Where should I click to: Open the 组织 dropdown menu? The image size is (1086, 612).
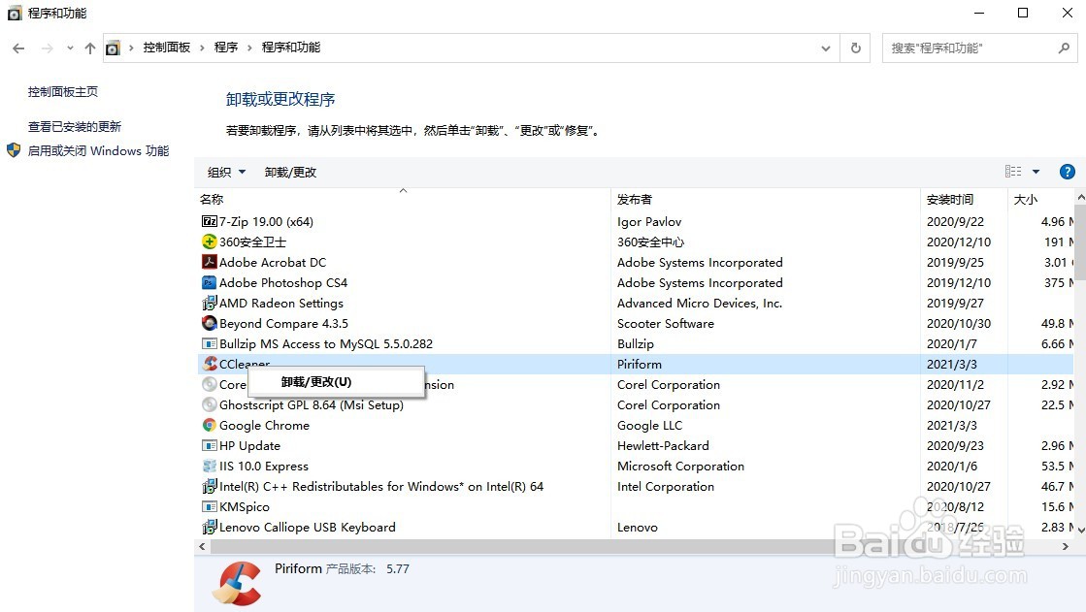[x=226, y=172]
